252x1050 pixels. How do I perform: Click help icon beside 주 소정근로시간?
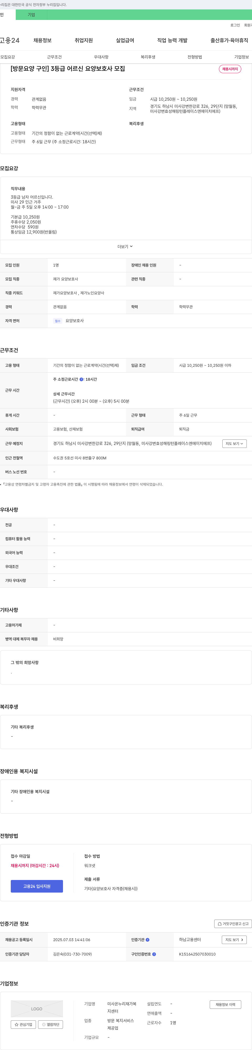click(81, 379)
